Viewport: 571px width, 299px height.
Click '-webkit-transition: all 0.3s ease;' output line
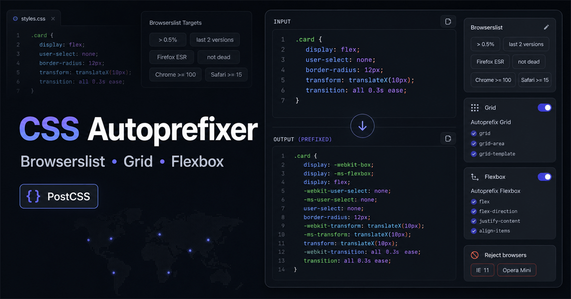point(362,252)
